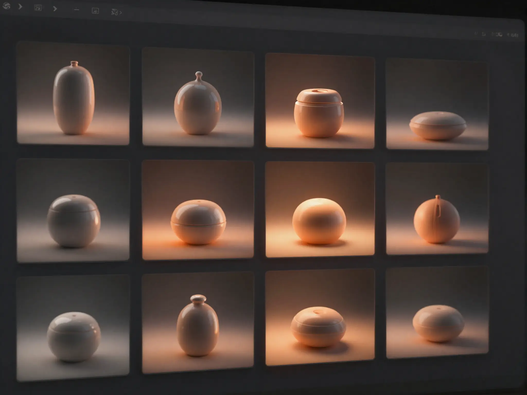Click the swirl logo icon in top bar
The width and height of the screenshot is (527, 395).
pos(6,6)
